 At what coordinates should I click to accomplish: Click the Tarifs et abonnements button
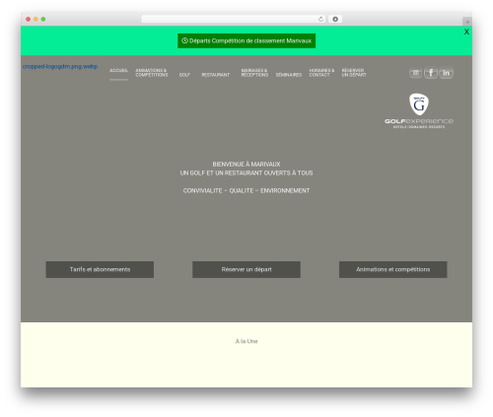100,269
